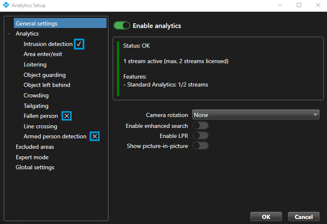Click the checkmark icon beside Intrusion detection
This screenshot has height=224, width=327.
79,44
